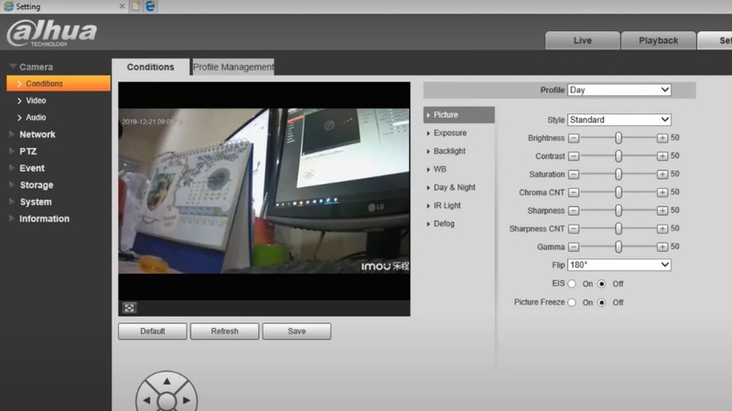Click the Brightness slider handle
Image resolution: width=732 pixels, height=411 pixels.
619,138
